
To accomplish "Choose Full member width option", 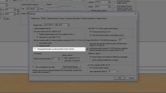I will coord(37,43).
